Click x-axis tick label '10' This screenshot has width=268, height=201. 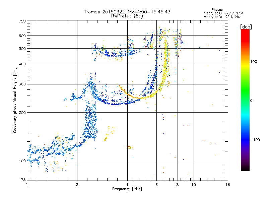tap(194, 185)
